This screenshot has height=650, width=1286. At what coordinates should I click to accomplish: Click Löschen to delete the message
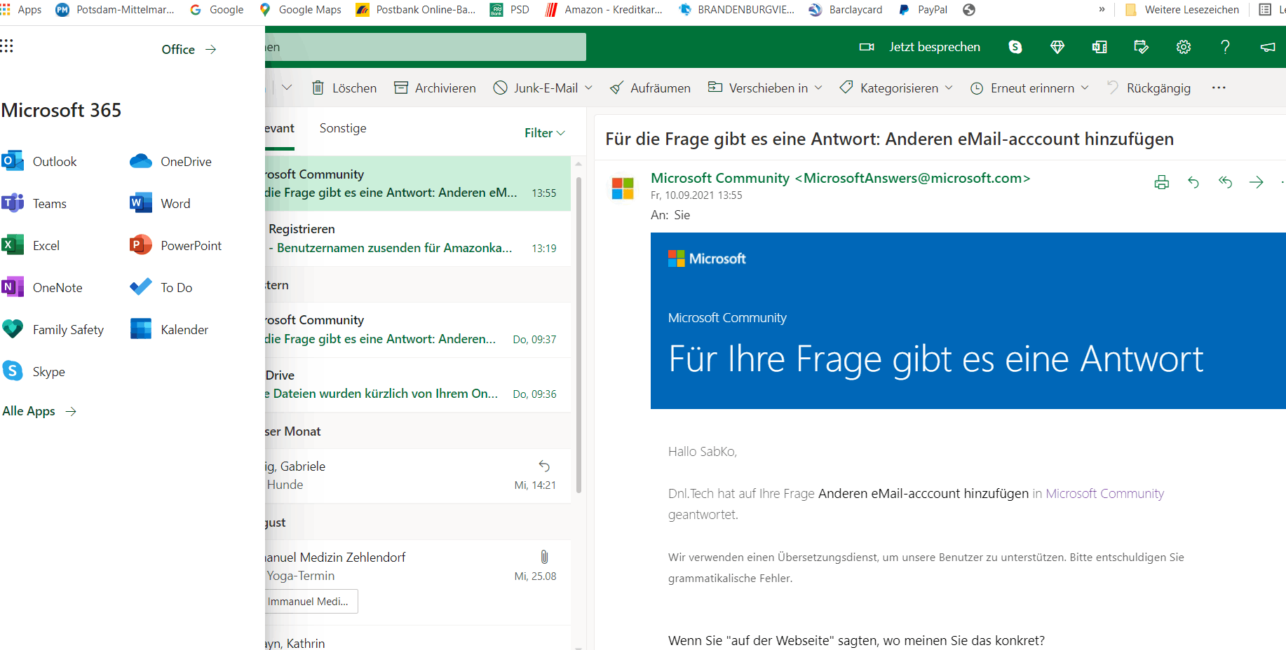click(x=344, y=88)
